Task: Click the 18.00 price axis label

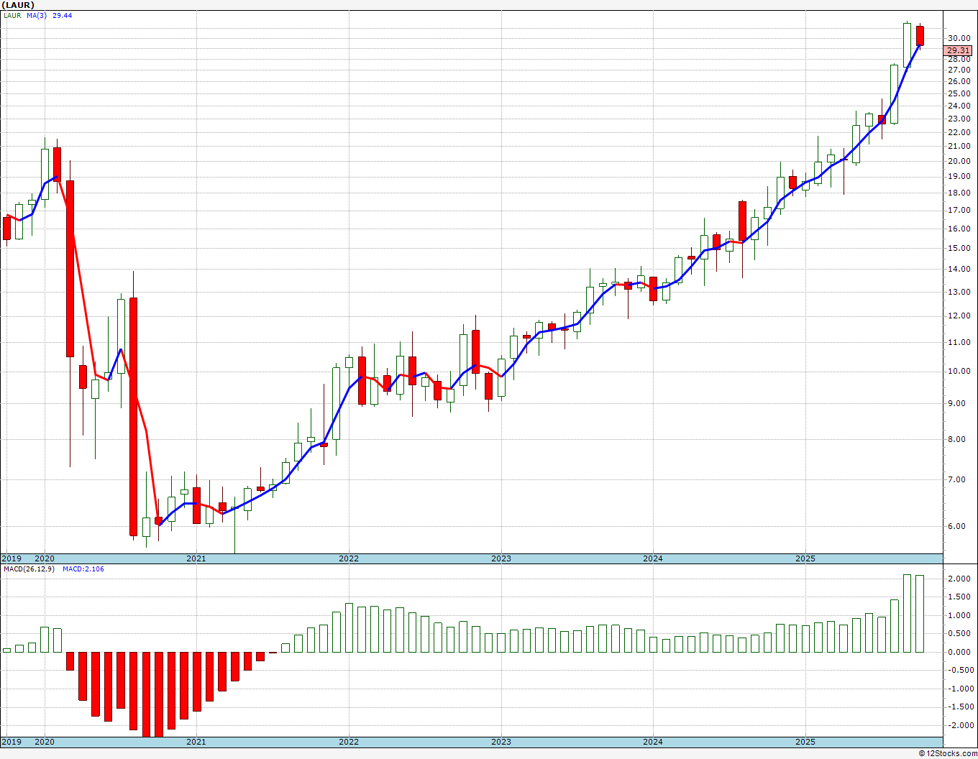Action: tap(959, 193)
